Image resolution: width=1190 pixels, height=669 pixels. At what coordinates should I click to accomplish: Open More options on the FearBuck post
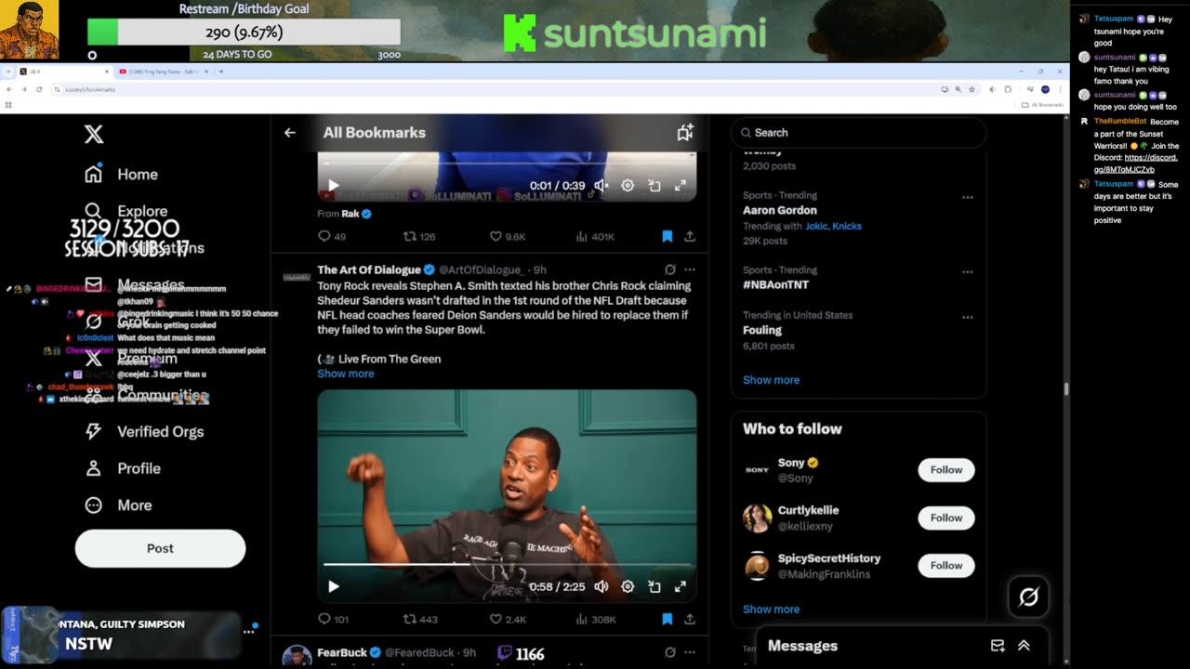(x=689, y=652)
